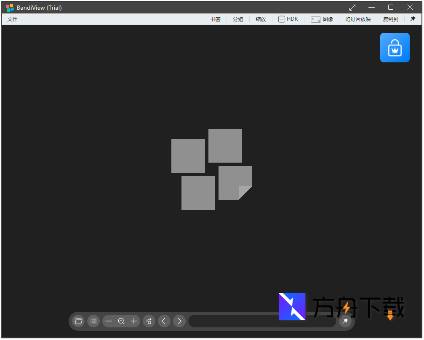Go to the previous image
424x340 pixels.
pos(164,321)
